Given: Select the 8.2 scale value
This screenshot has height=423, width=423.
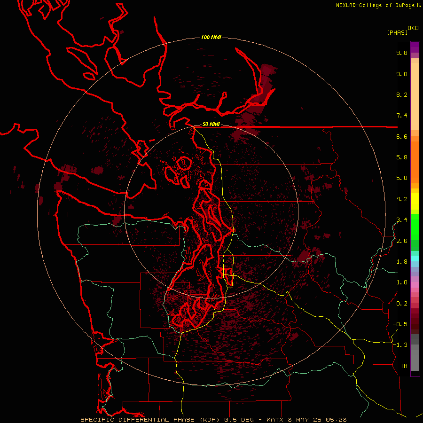Looking at the screenshot, I should click(402, 95).
